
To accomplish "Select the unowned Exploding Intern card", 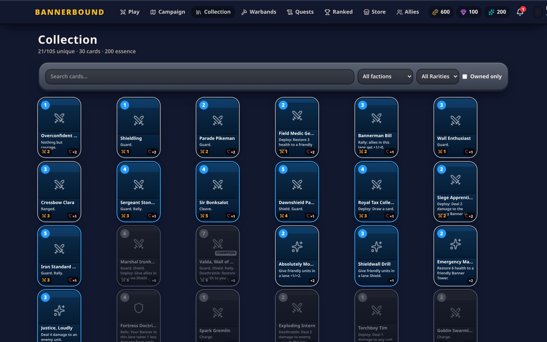I will click(297, 316).
